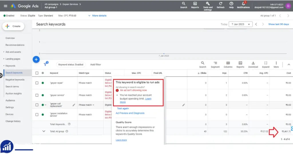Open status dropdown for 'geyser coil replacement'
The width and height of the screenshot is (293, 154).
(x=44, y=105)
